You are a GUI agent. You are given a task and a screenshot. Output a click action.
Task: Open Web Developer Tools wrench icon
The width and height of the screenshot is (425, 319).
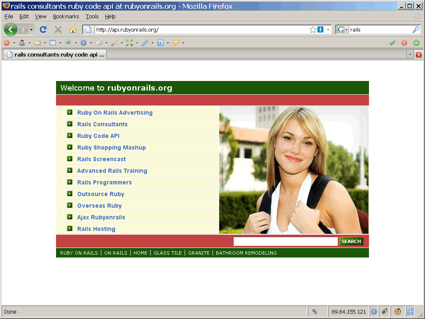(x=145, y=43)
